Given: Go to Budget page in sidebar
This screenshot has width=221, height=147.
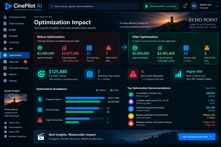Looking at the screenshot, I should point(15,30).
